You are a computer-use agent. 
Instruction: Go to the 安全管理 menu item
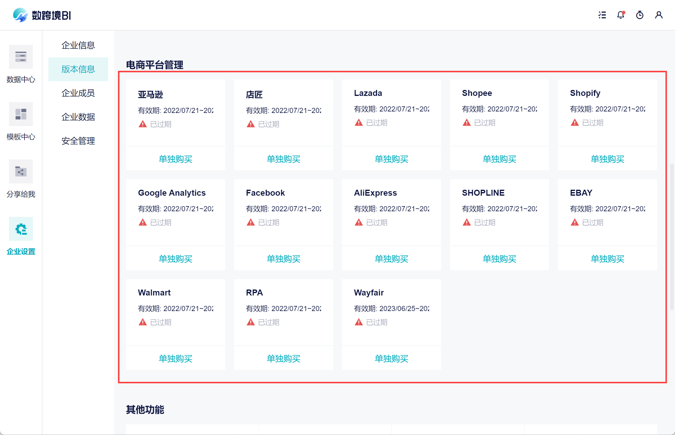(78, 141)
